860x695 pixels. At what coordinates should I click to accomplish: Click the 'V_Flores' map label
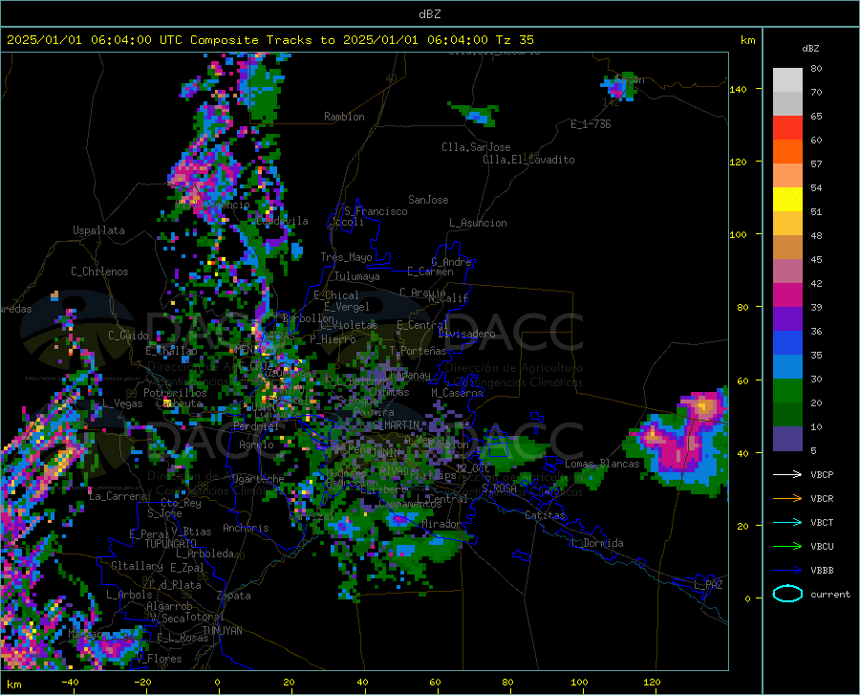[159, 659]
